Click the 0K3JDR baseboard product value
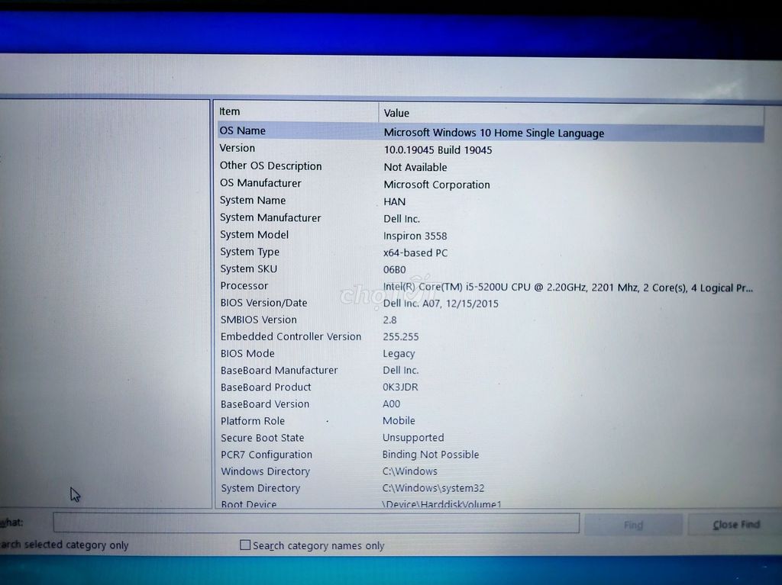Screen dimensions: 782x585 pyautogui.click(x=400, y=387)
